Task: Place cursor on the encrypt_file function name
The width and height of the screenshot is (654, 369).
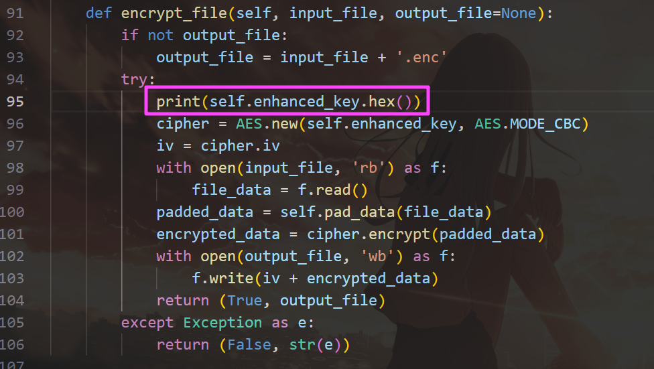Action: (174, 13)
